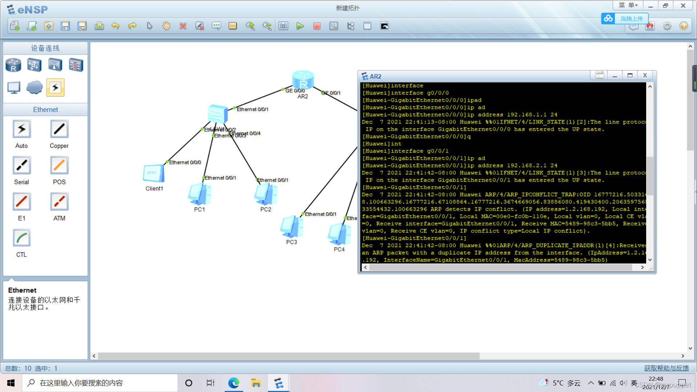Select the Client1 device on canvas
The image size is (697, 392).
(x=154, y=173)
